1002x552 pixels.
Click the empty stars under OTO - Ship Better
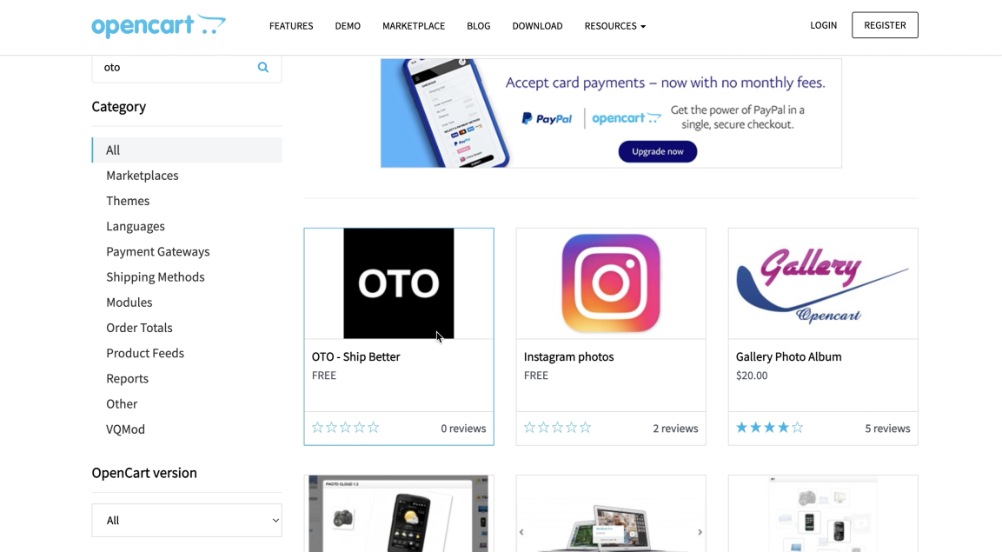point(345,428)
